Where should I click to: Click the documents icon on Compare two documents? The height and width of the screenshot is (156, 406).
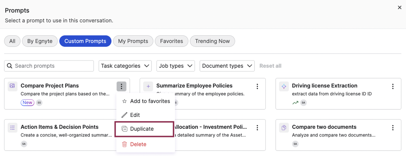click(284, 128)
